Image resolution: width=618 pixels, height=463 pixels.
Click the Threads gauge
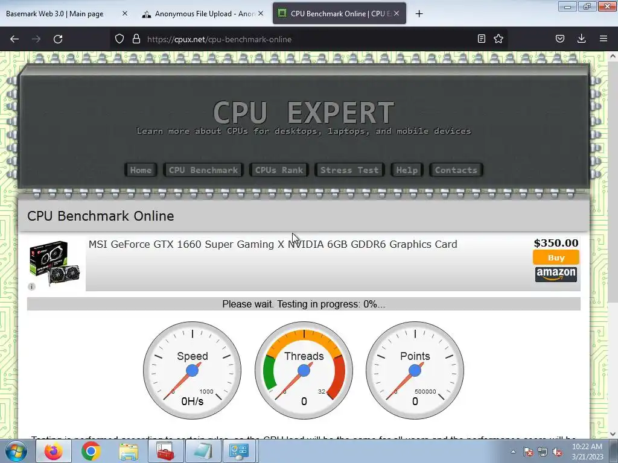(x=304, y=371)
